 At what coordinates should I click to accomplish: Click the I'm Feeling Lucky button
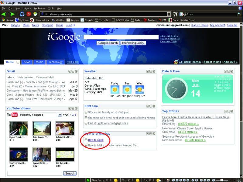[x=133, y=43]
